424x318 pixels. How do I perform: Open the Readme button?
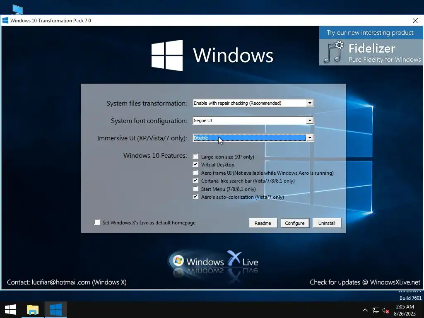tap(263, 223)
